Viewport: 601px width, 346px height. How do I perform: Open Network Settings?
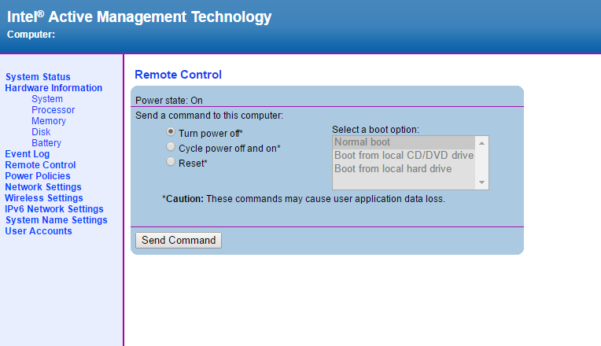43,187
